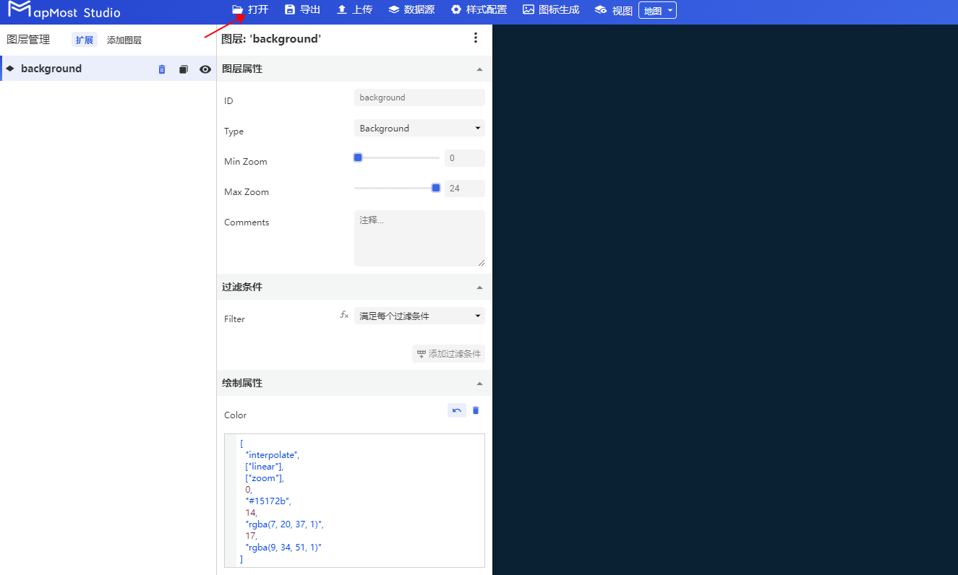The height and width of the screenshot is (575, 958).
Task: Click inside the Color expression code editor
Action: pos(354,501)
